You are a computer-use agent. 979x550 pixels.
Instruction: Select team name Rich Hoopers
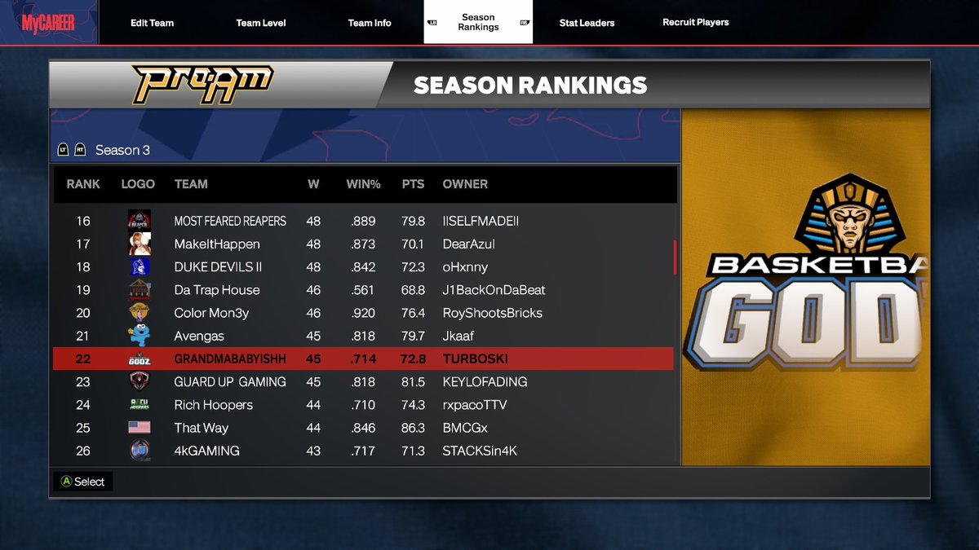click(x=214, y=405)
